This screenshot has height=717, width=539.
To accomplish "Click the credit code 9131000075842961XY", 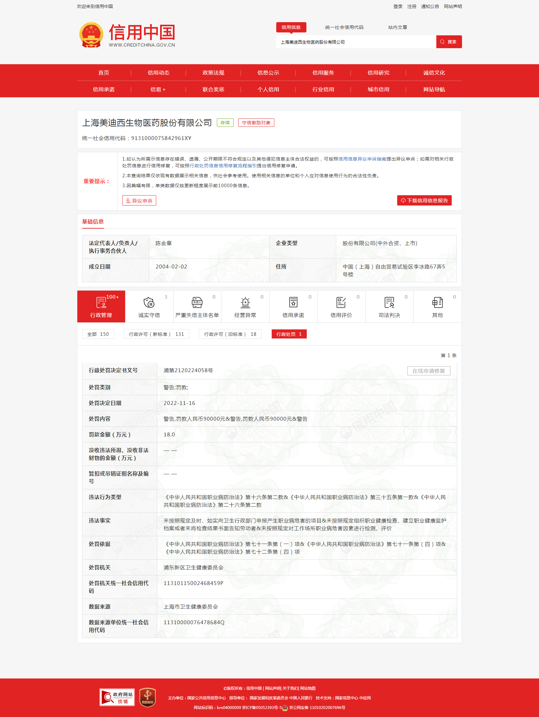I will pyautogui.click(x=161, y=138).
